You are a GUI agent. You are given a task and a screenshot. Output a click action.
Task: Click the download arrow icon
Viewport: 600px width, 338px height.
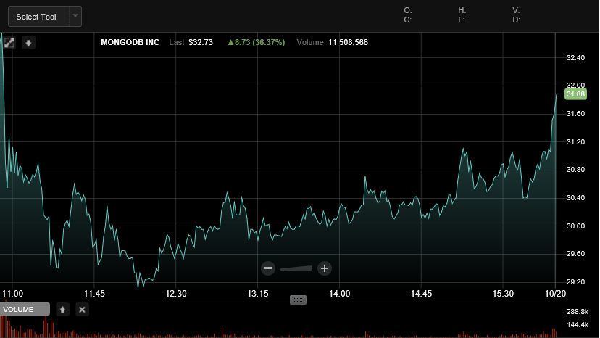click(x=28, y=43)
